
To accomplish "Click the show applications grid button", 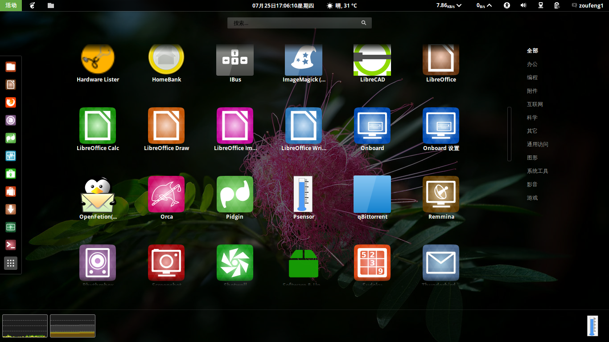I will coord(11,263).
